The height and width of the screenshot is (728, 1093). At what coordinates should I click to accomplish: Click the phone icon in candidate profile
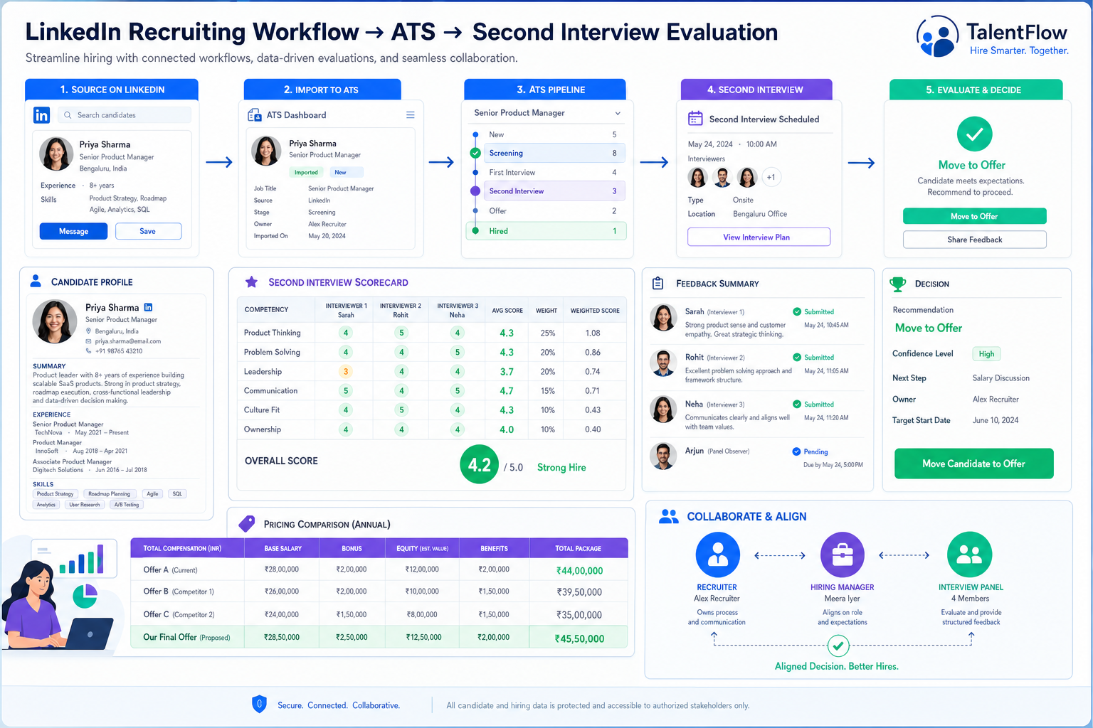[89, 350]
